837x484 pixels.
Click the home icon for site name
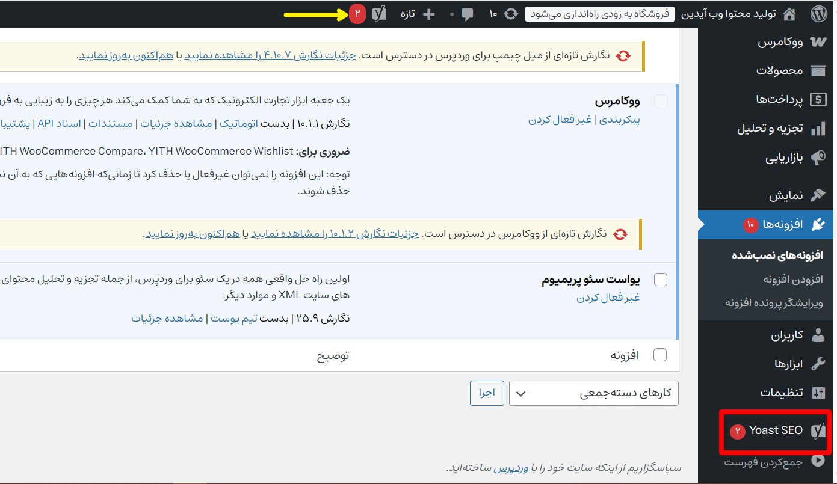pos(789,14)
